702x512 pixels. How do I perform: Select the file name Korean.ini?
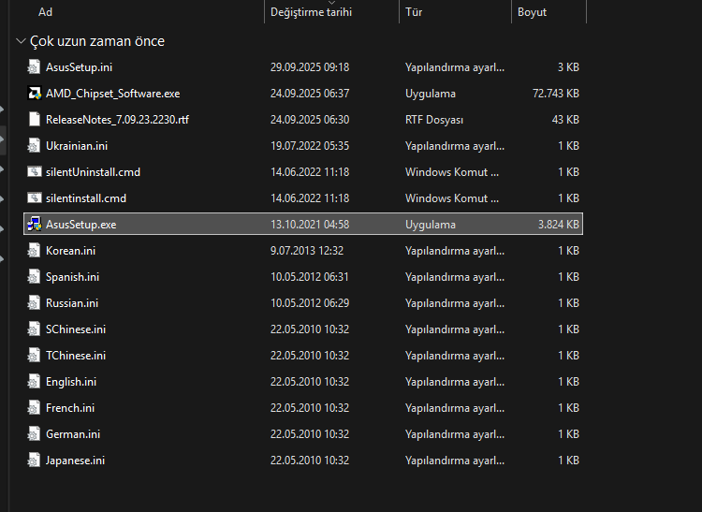point(71,251)
